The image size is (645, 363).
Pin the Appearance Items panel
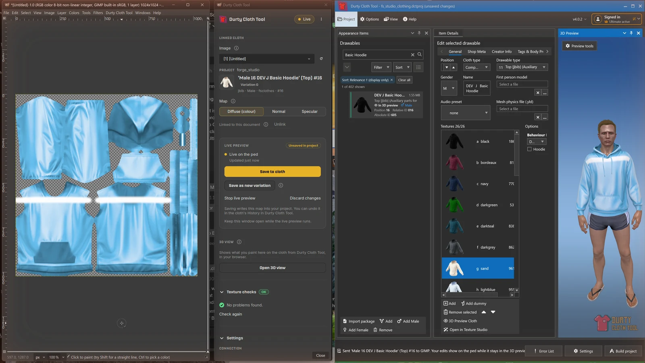(x=419, y=33)
